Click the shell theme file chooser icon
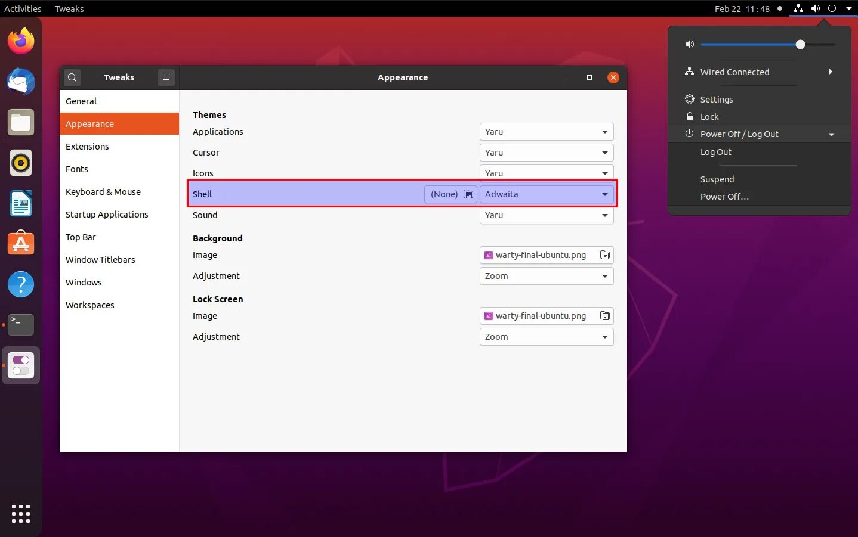The image size is (858, 537). 468,194
